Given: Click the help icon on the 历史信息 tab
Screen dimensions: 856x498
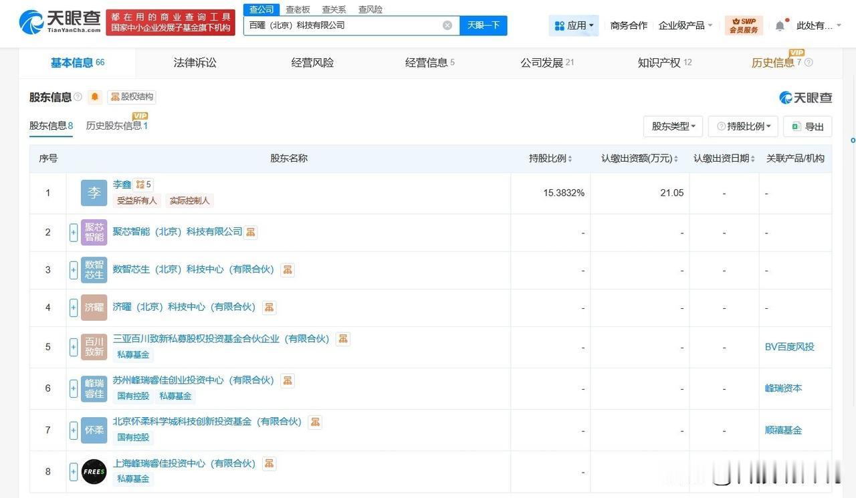Looking at the screenshot, I should click(809, 63).
